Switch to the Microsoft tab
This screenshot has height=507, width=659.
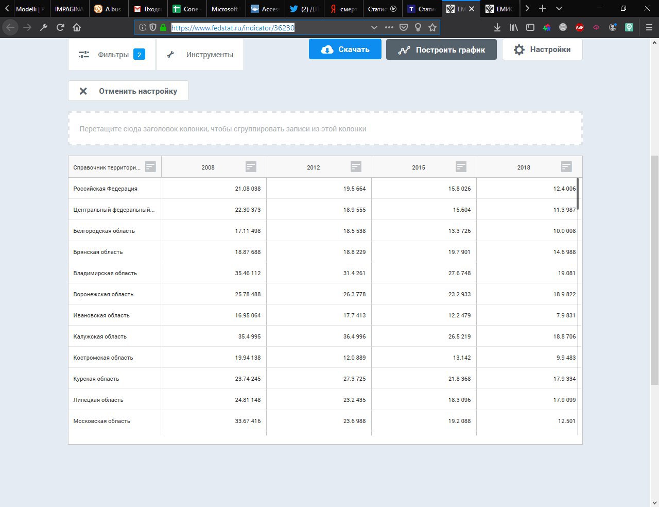225,9
